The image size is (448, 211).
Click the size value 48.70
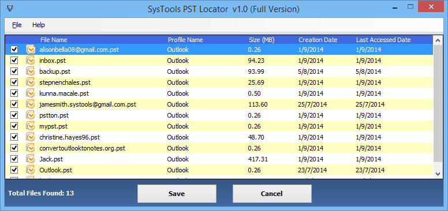pos(256,137)
